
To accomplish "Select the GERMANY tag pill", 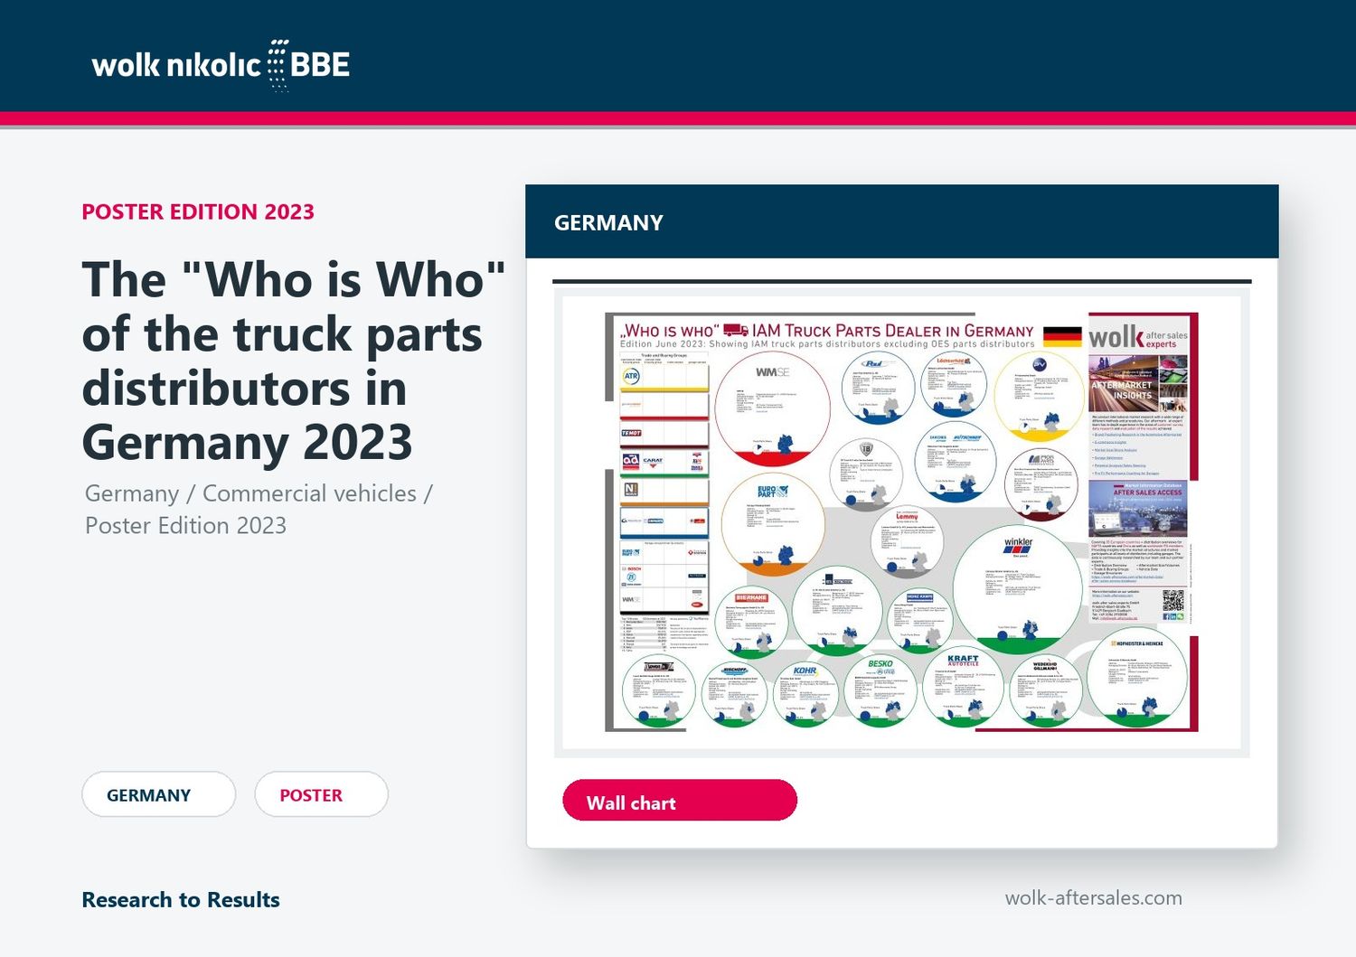I will pyautogui.click(x=159, y=794).
